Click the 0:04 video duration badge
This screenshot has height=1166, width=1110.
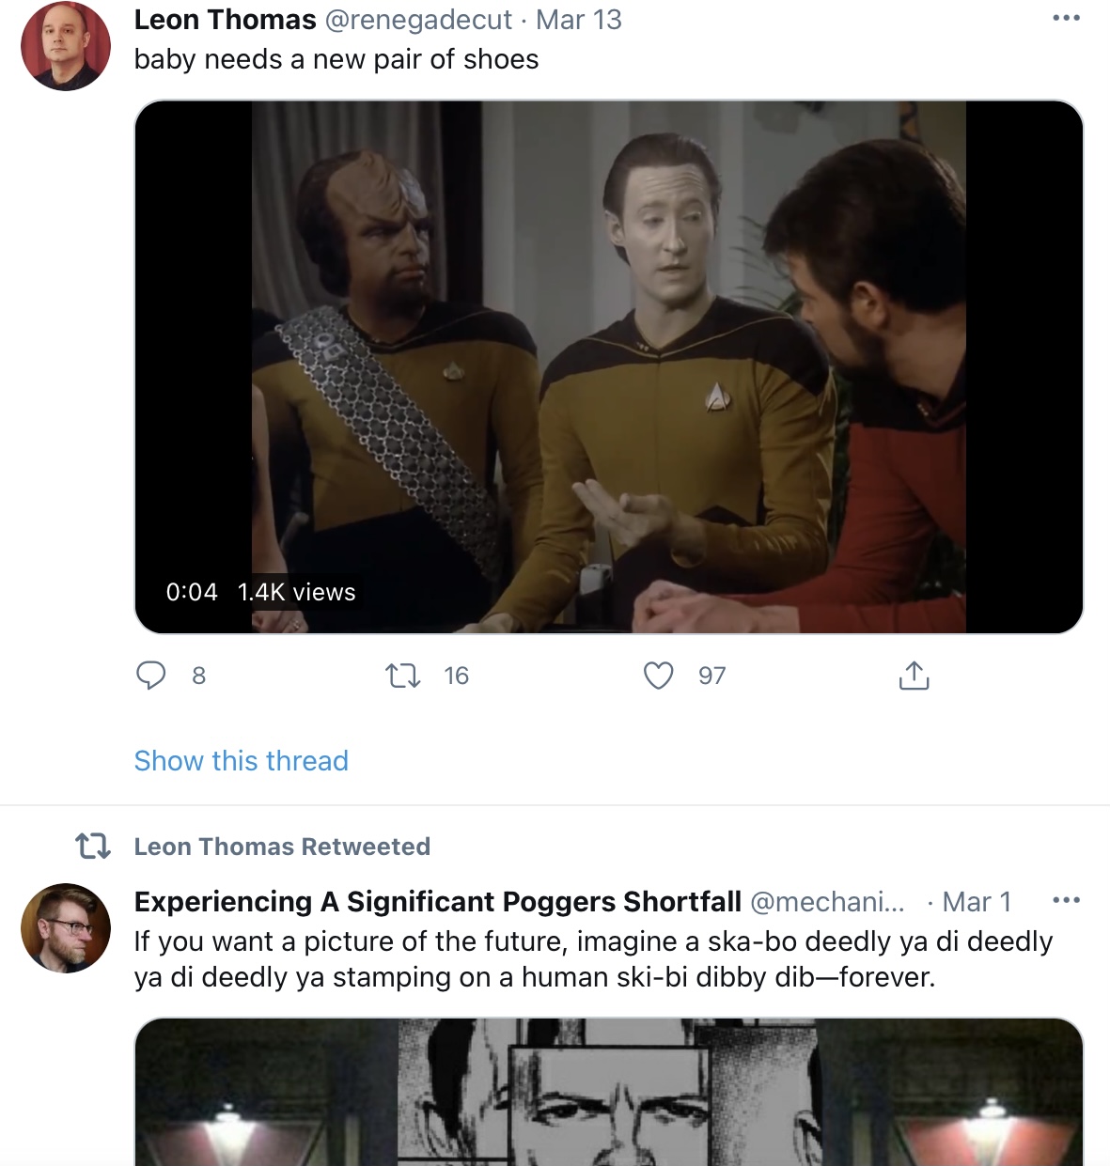point(192,592)
